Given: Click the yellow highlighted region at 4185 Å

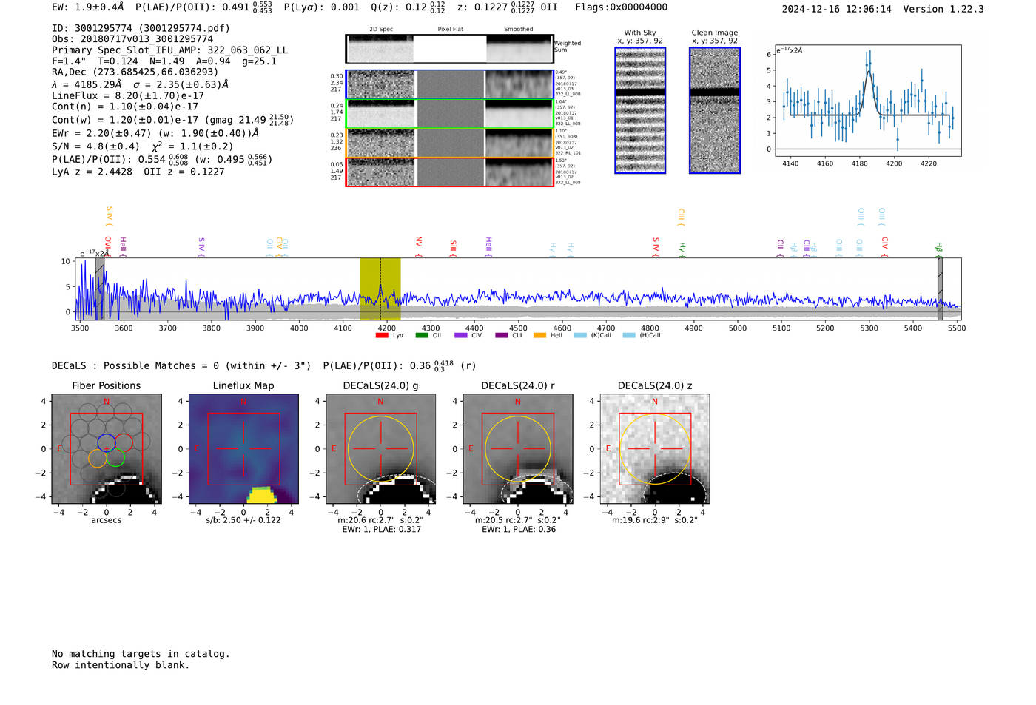Looking at the screenshot, I should coord(380,289).
